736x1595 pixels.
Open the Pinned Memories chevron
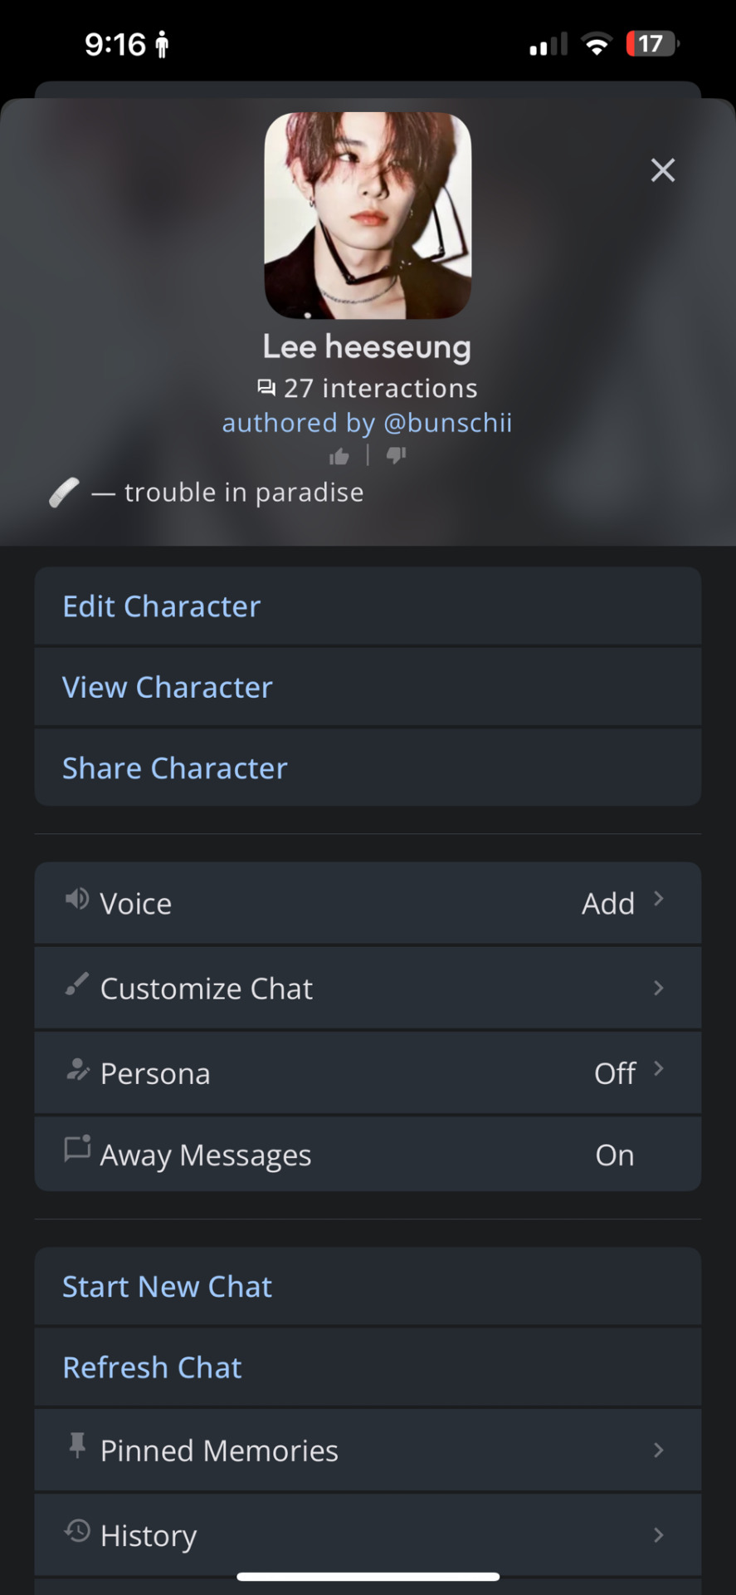(x=658, y=1450)
